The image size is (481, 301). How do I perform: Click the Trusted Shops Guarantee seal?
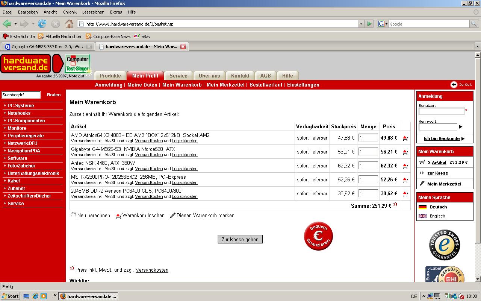pos(445,245)
